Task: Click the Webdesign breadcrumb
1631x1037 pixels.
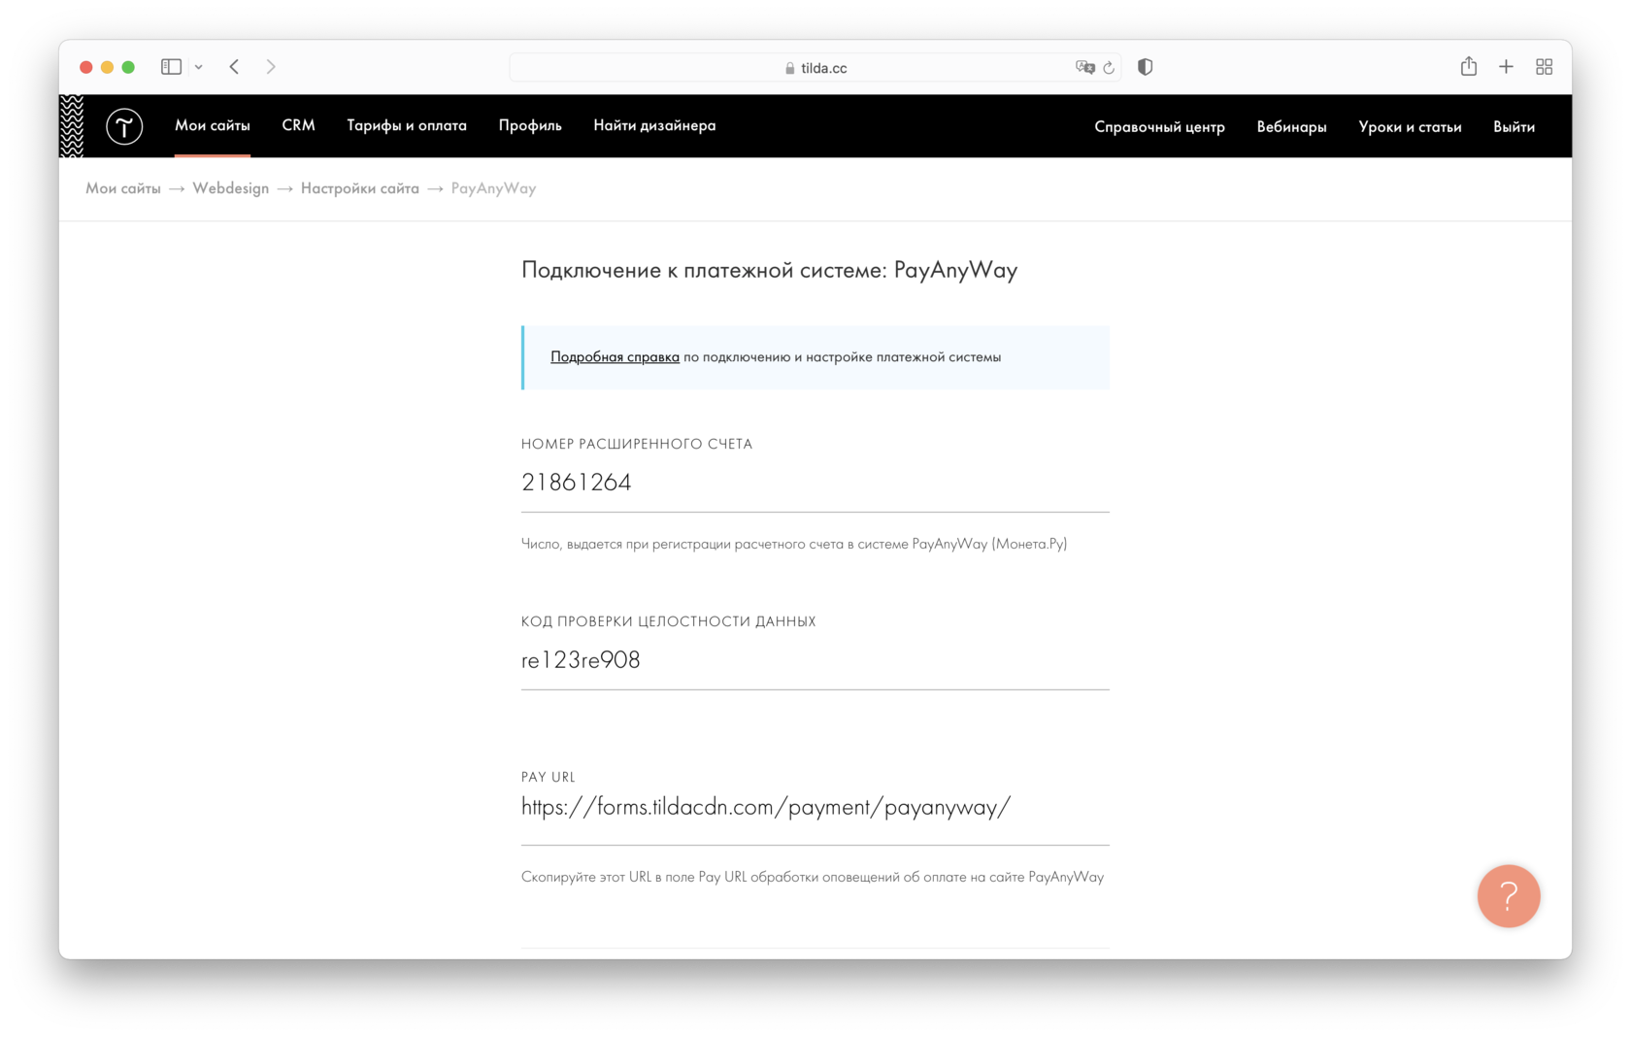Action: point(231,188)
